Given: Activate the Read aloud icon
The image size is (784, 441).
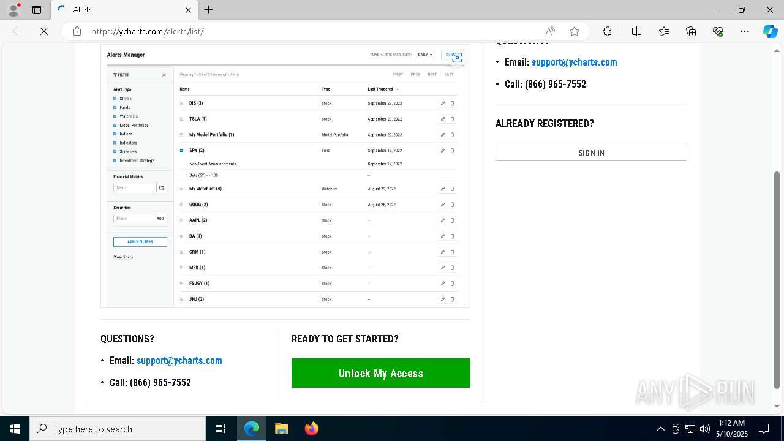Looking at the screenshot, I should coord(550,31).
